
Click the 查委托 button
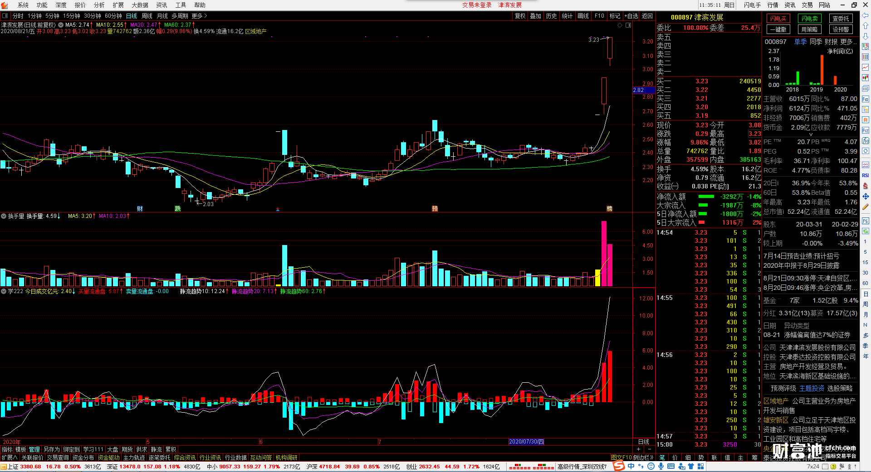click(x=841, y=19)
